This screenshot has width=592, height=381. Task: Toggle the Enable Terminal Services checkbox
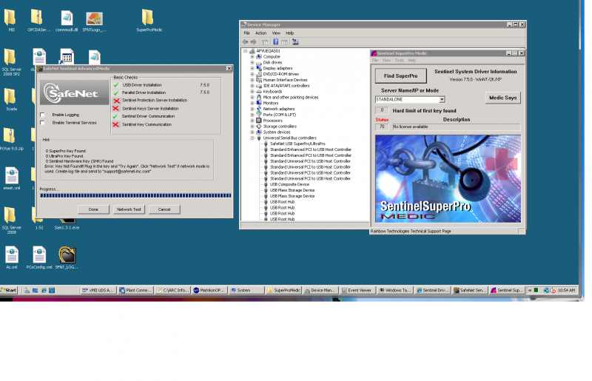point(42,123)
